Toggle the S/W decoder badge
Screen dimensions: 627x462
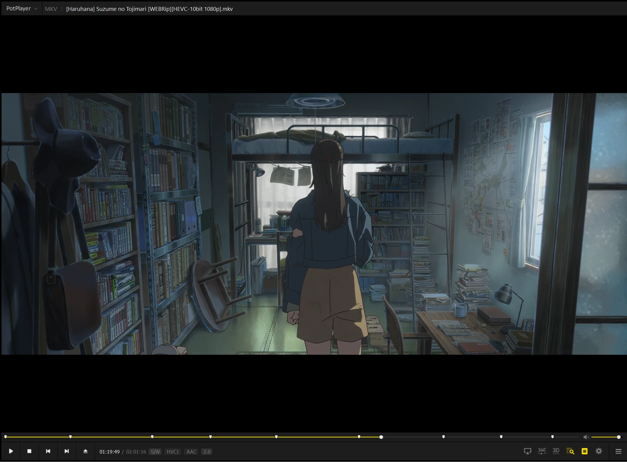[x=155, y=451]
